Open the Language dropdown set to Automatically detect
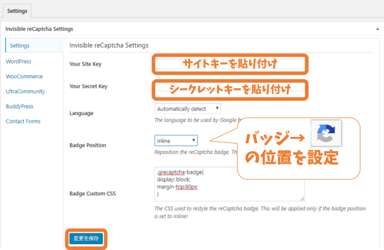The width and height of the screenshot is (384, 250). (x=188, y=108)
